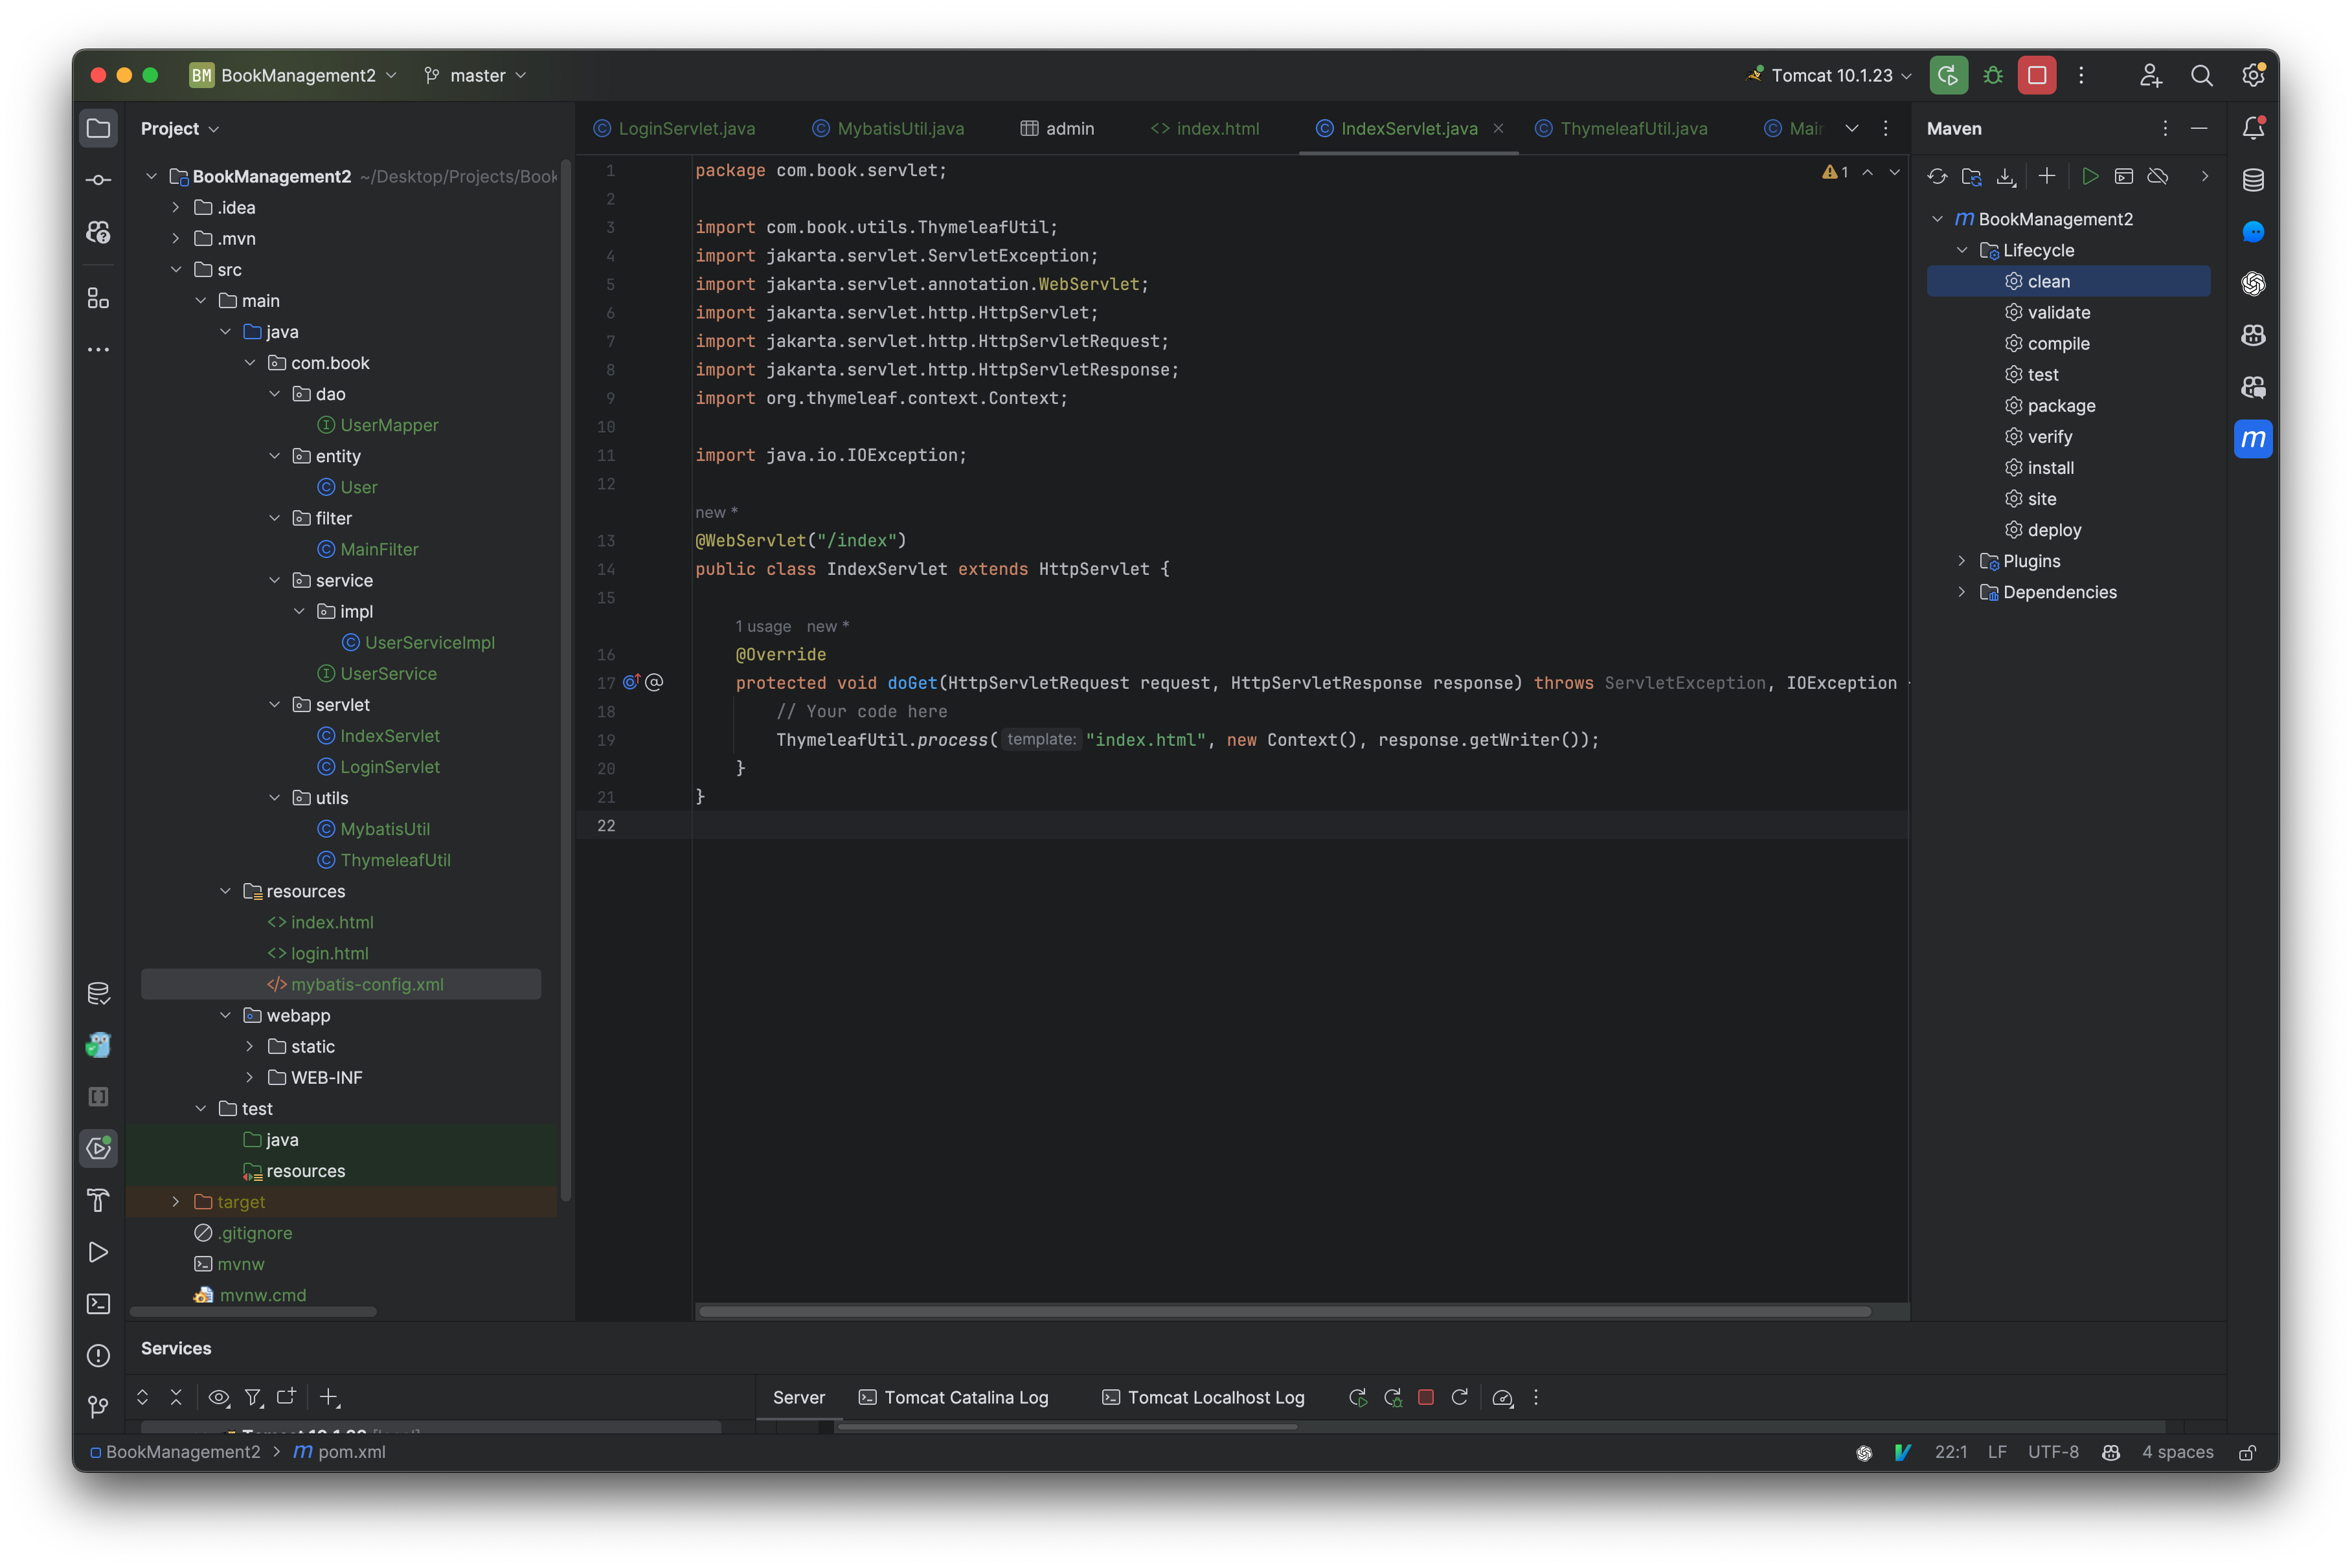Rerun the server in Services toolbar

click(x=1358, y=1397)
